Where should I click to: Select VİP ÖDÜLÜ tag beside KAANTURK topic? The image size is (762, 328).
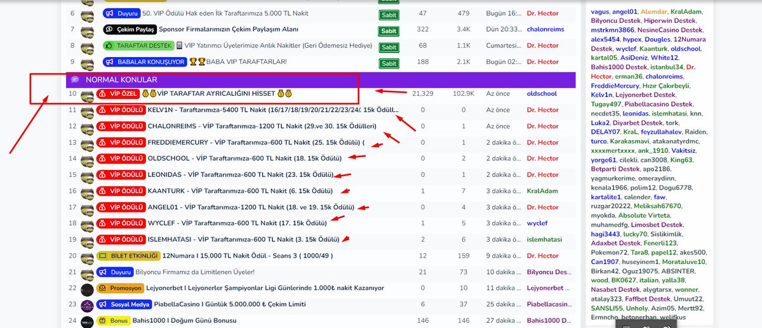121,191
